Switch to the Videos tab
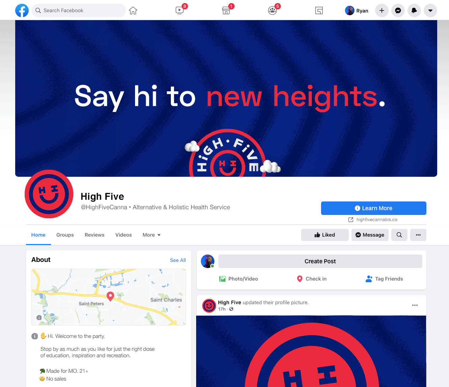 (x=124, y=235)
